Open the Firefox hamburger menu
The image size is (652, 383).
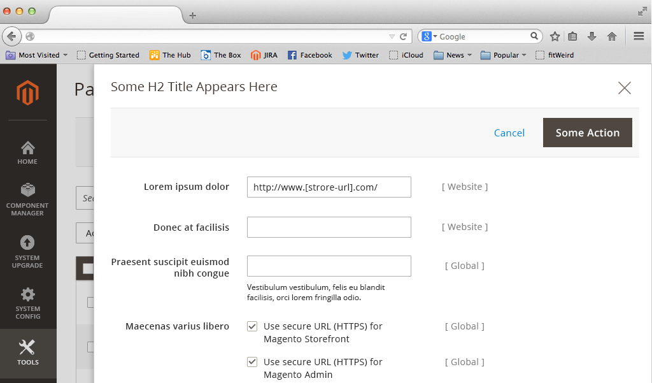(x=639, y=36)
